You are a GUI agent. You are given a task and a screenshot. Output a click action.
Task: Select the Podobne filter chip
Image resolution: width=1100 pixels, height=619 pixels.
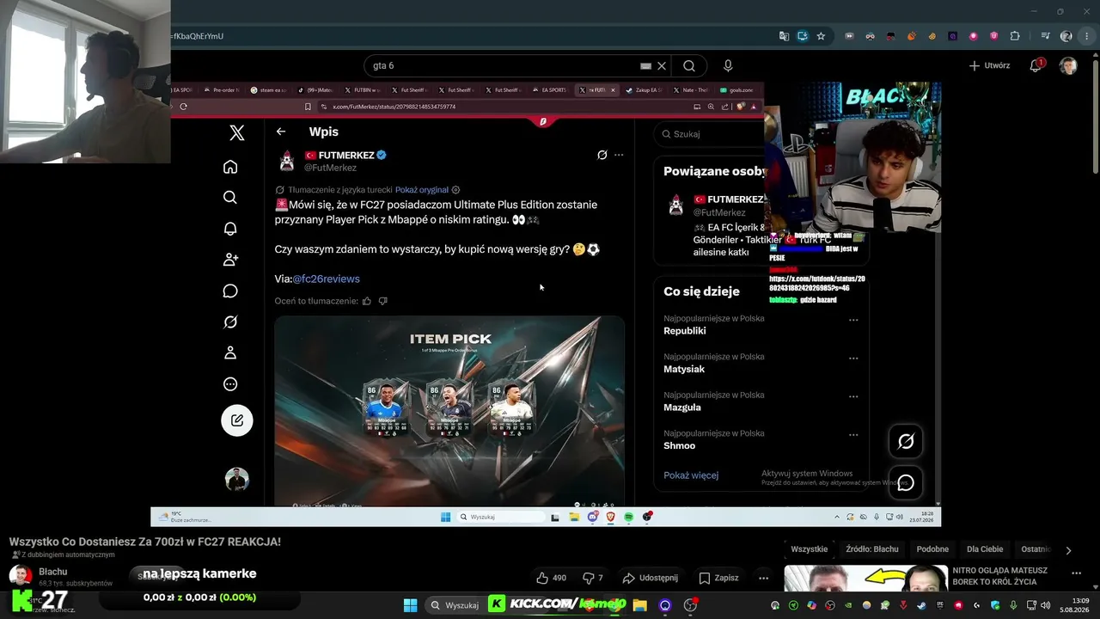point(932,549)
